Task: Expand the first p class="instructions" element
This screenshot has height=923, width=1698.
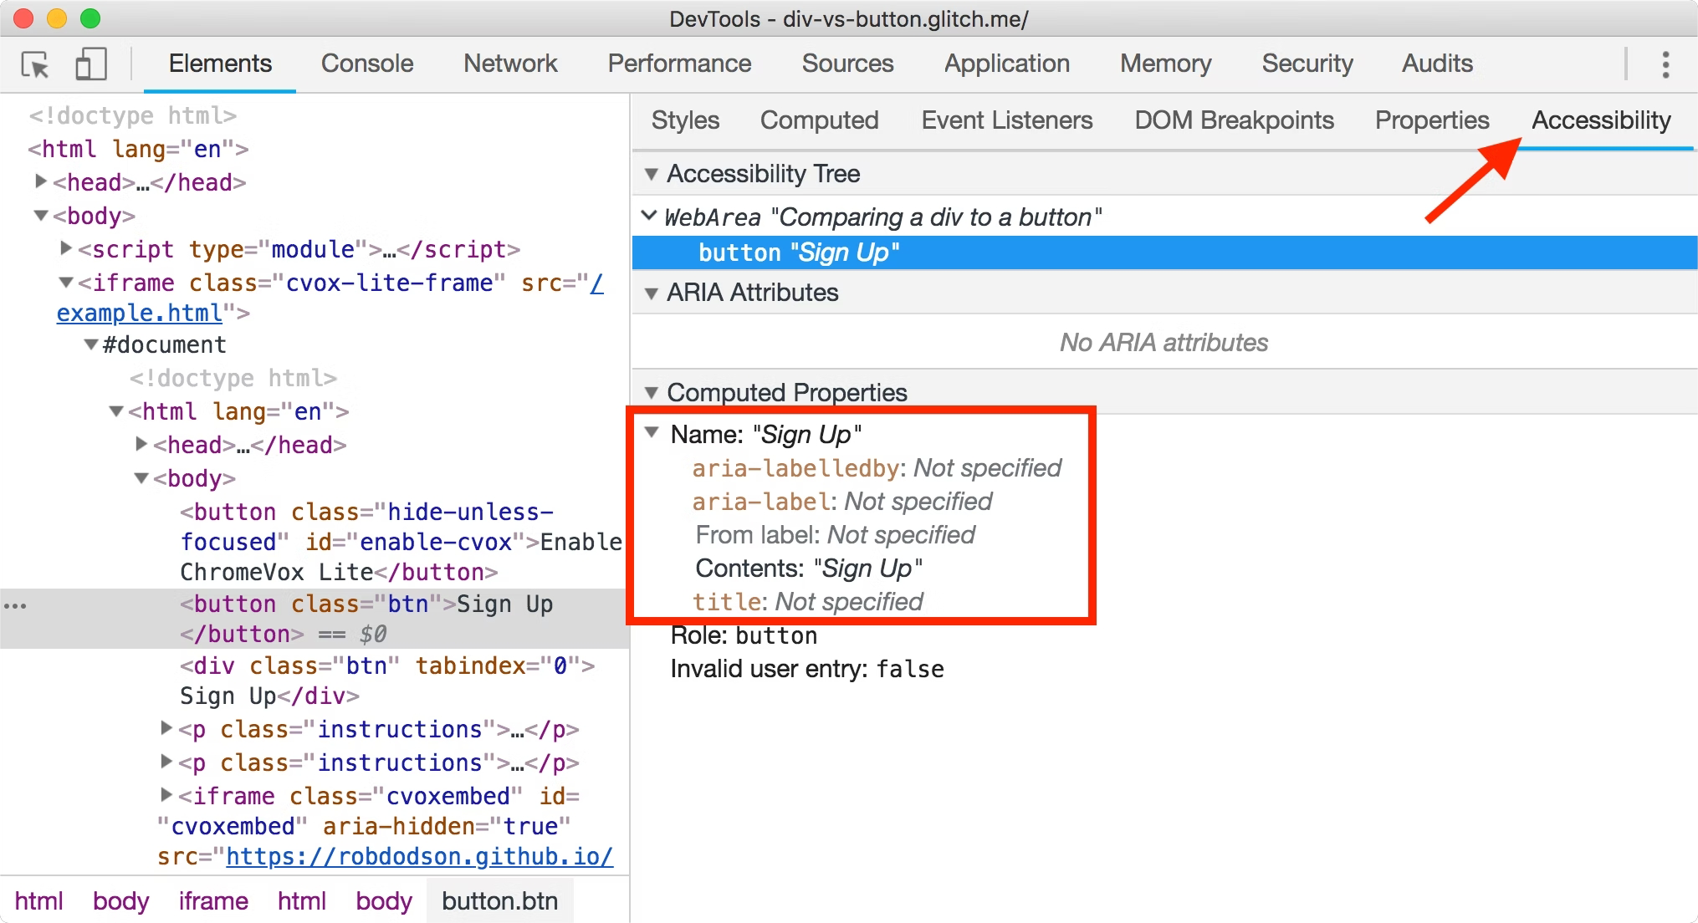Action: (166, 728)
